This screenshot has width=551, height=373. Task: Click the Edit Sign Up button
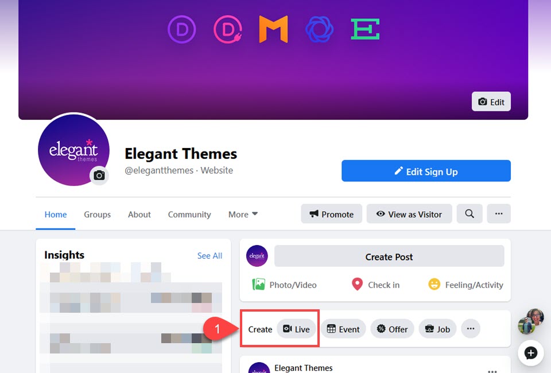[426, 171]
